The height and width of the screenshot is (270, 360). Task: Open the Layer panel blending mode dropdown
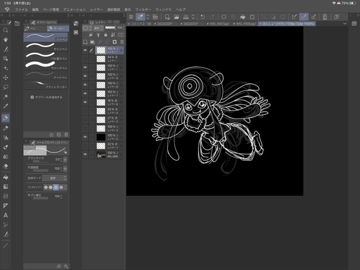98,28
